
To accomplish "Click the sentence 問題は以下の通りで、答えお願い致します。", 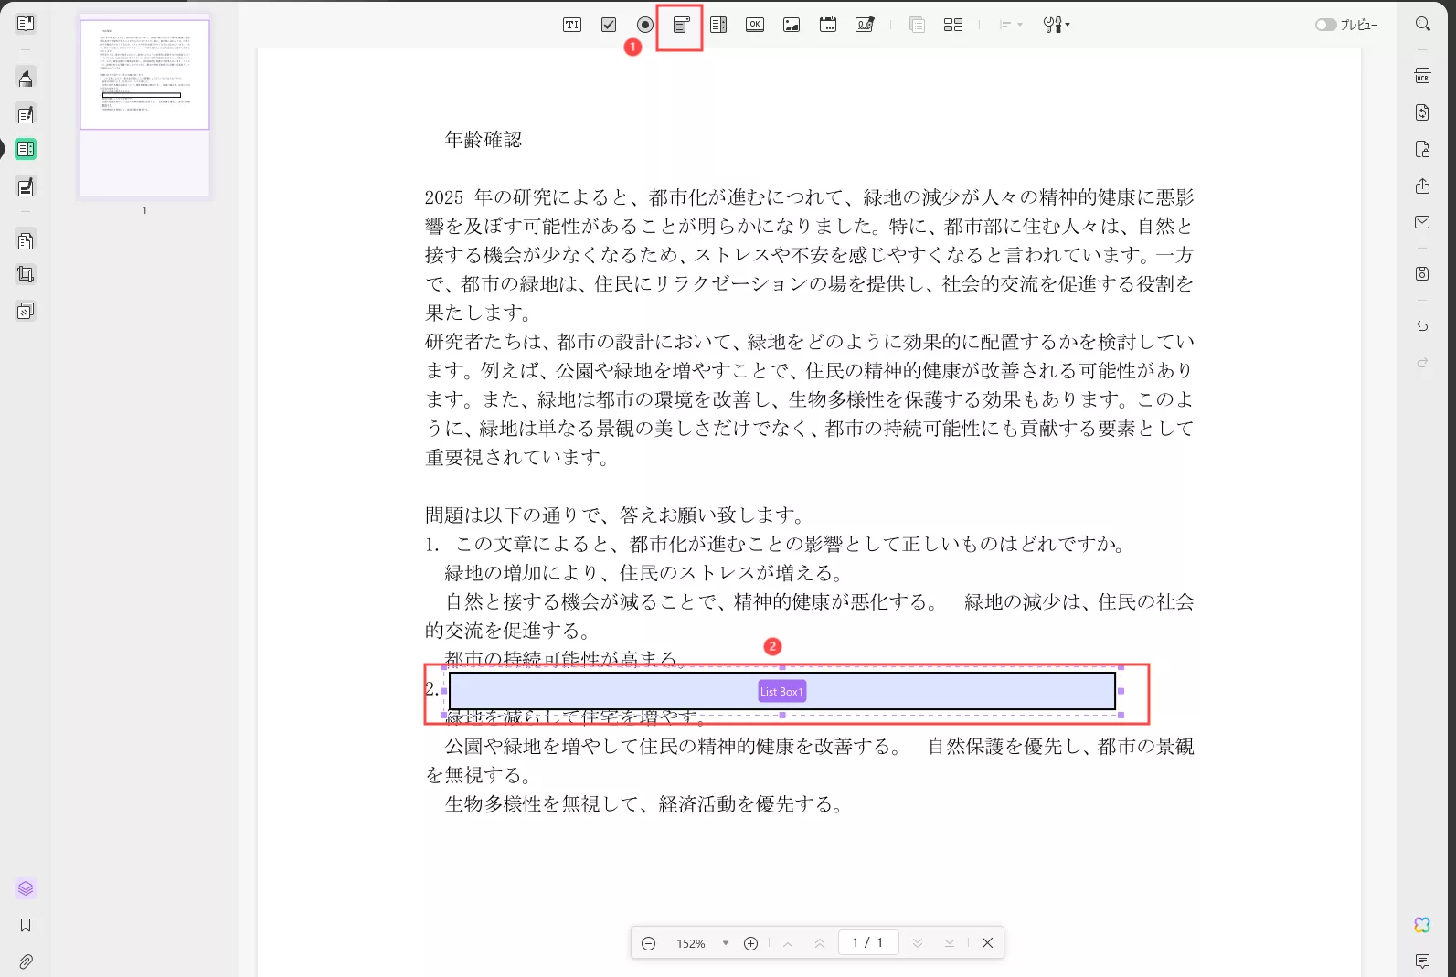I will 616,515.
